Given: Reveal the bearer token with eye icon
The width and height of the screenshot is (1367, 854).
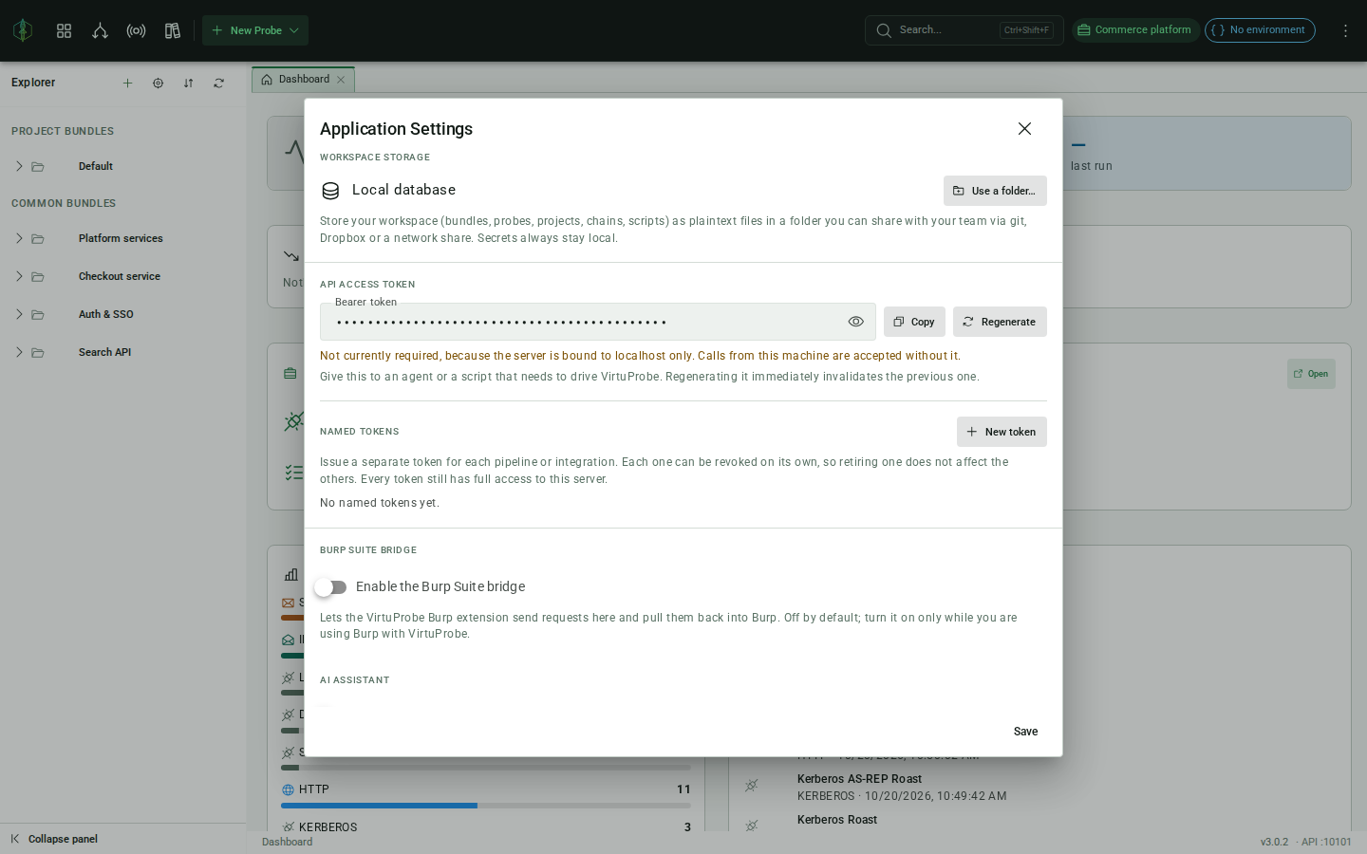Looking at the screenshot, I should click(855, 322).
